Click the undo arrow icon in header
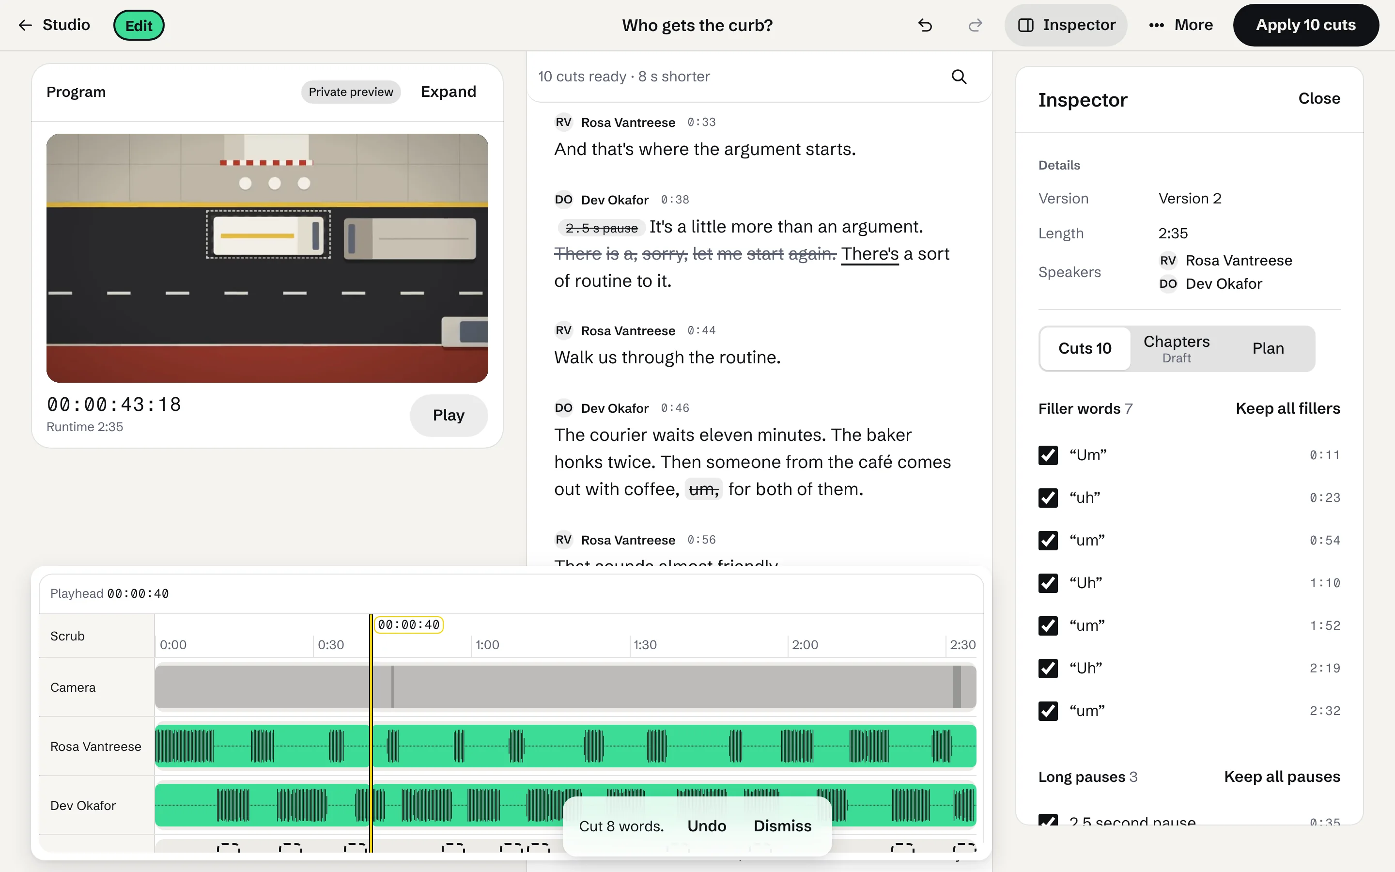 point(925,25)
